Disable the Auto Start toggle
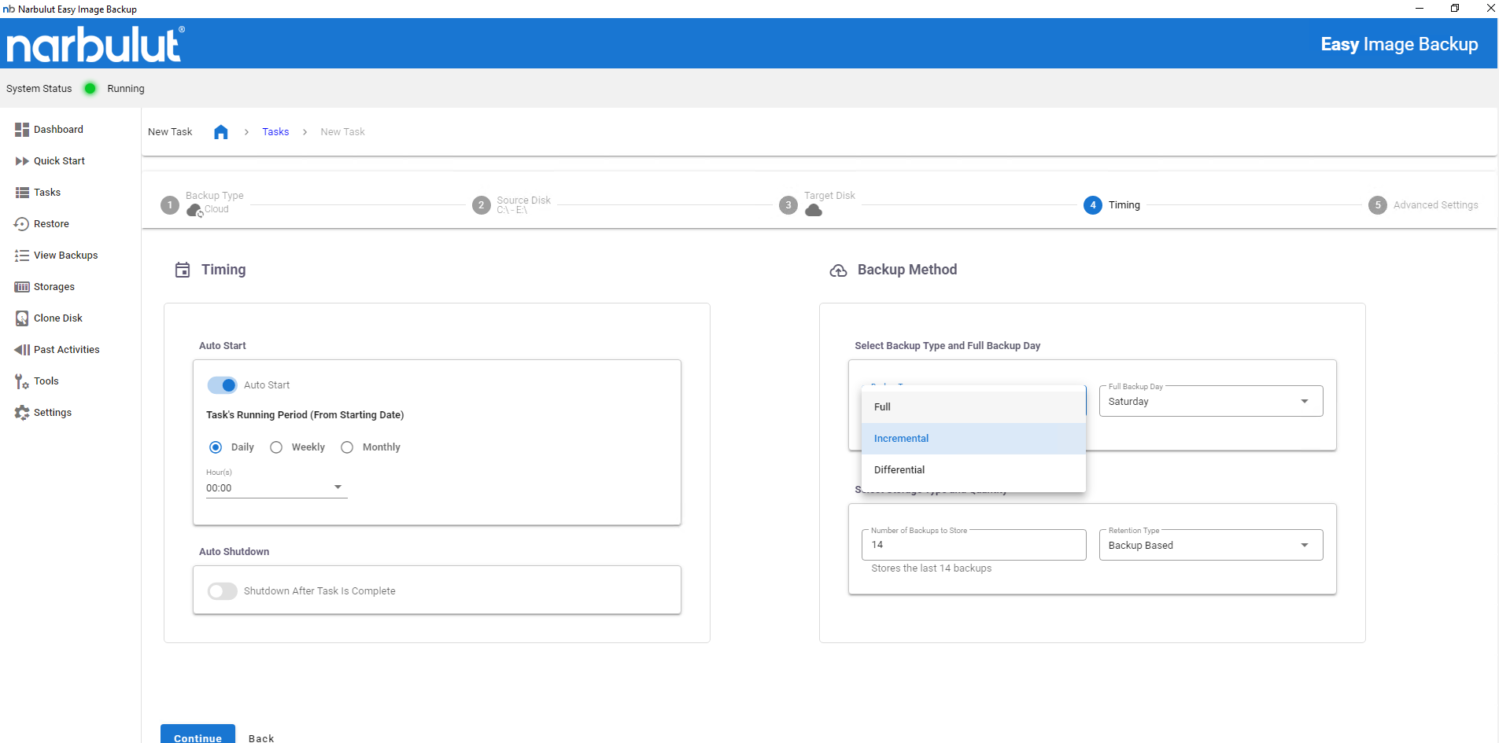Screen dimensions: 1499x743 pos(223,385)
